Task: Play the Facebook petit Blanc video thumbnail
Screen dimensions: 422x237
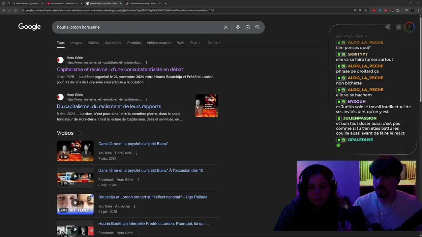Action: click(75, 178)
